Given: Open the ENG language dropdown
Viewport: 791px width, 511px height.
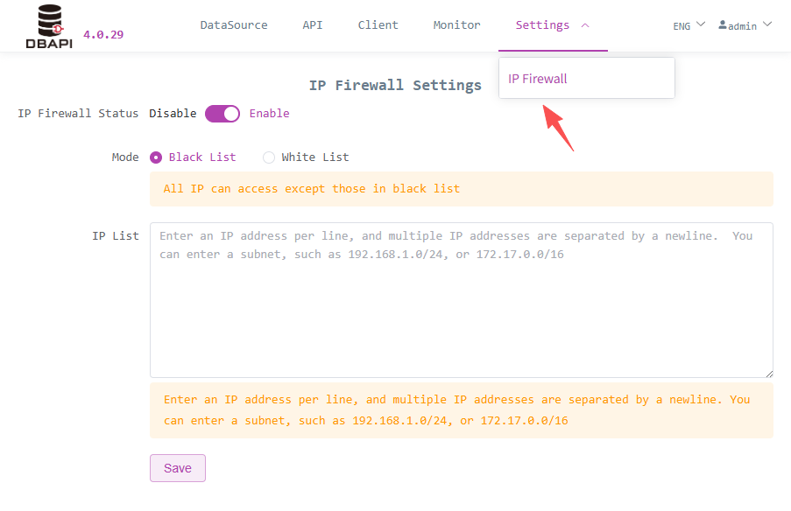Looking at the screenshot, I should (x=689, y=25).
